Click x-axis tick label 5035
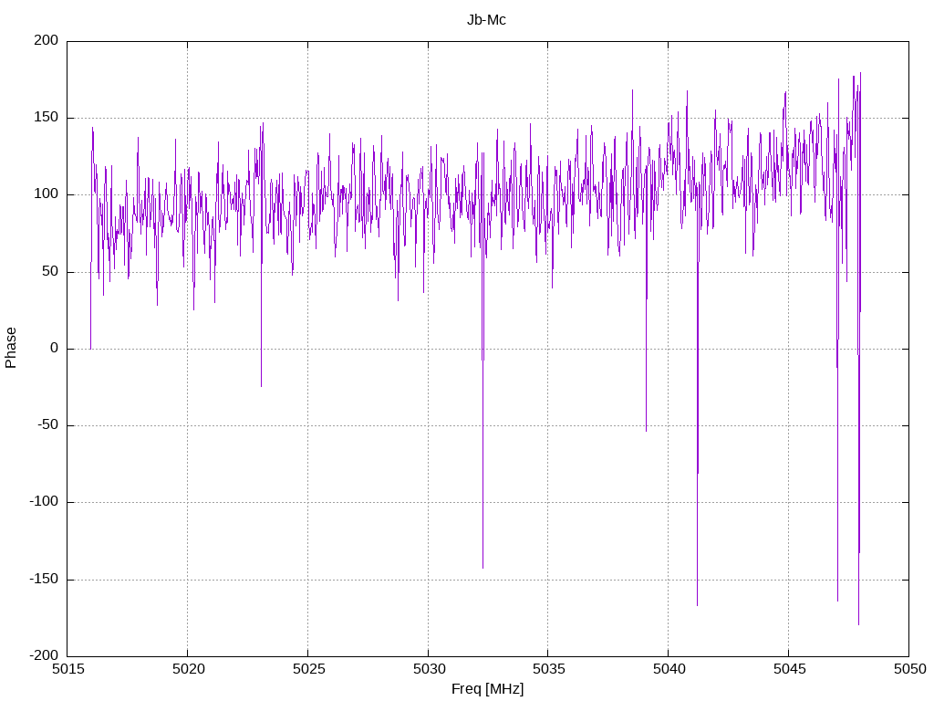This screenshot has height=701, width=934. coord(549,669)
